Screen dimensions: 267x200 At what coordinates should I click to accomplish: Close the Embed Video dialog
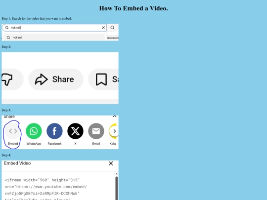(111, 163)
